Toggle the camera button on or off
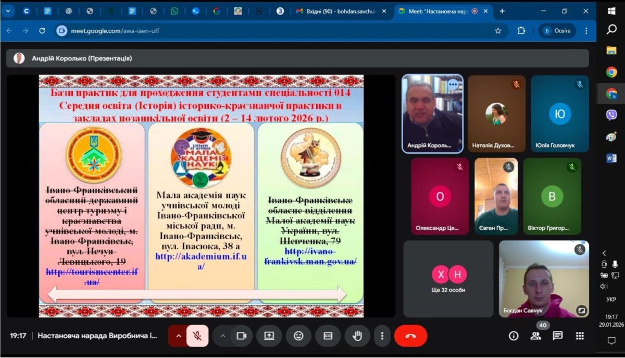 (241, 336)
